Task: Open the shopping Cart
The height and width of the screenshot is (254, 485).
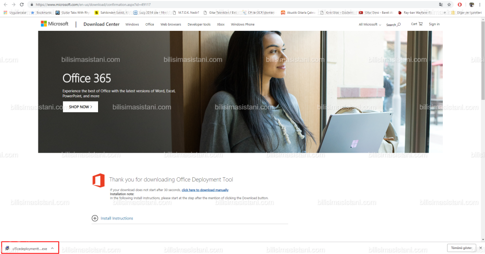Action: pos(417,24)
